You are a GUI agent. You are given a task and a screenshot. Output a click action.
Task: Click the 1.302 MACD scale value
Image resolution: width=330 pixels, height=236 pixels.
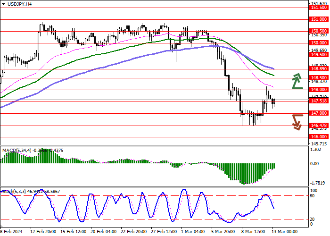coord(316,150)
